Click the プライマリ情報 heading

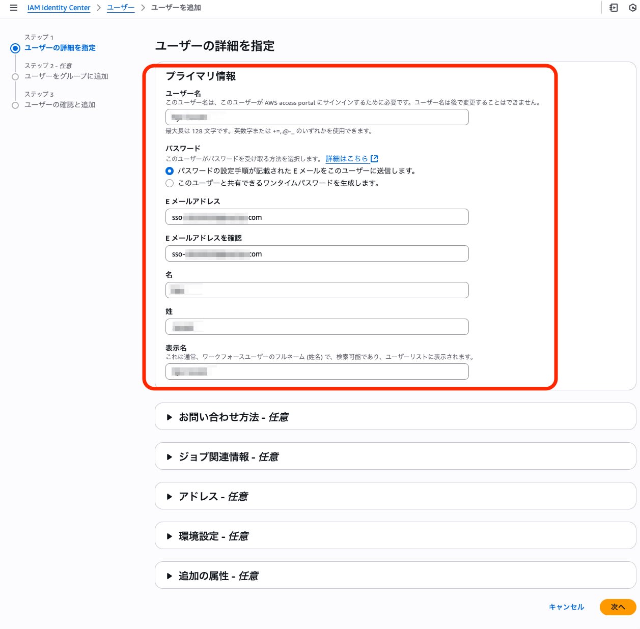pos(201,76)
